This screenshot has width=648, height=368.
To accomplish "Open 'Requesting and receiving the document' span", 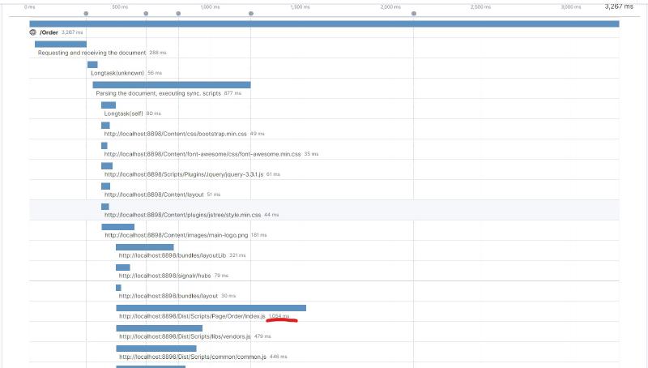I will (92, 53).
